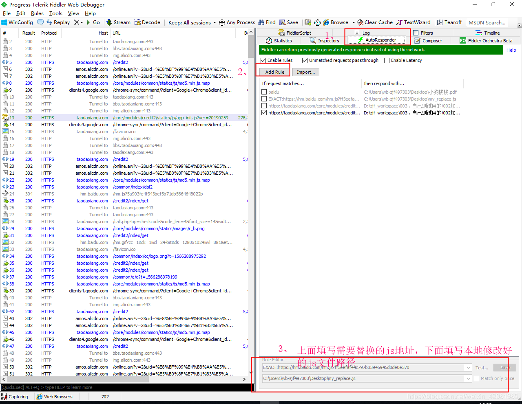Screen dimensions: 522x404
Task: Click Web Browsers process filter in status bar
Action: click(x=55, y=397)
